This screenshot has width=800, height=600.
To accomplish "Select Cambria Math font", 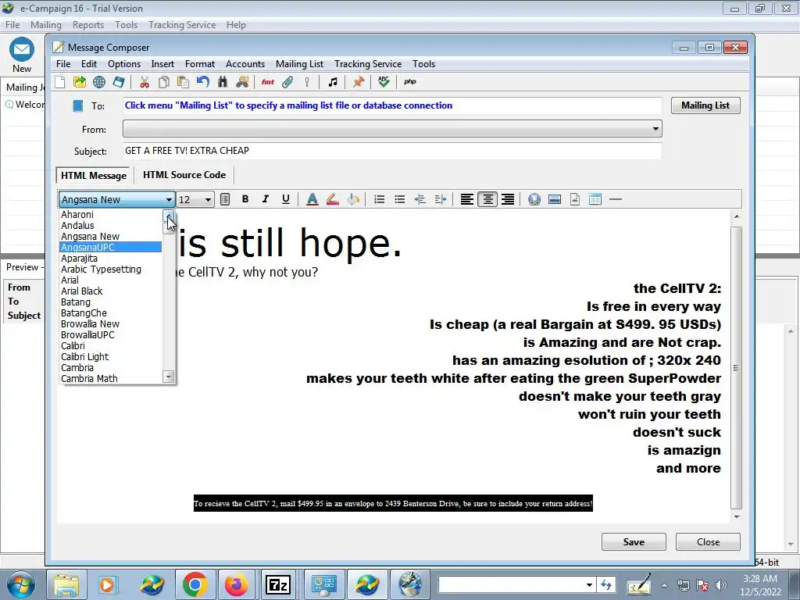I will point(110,379).
